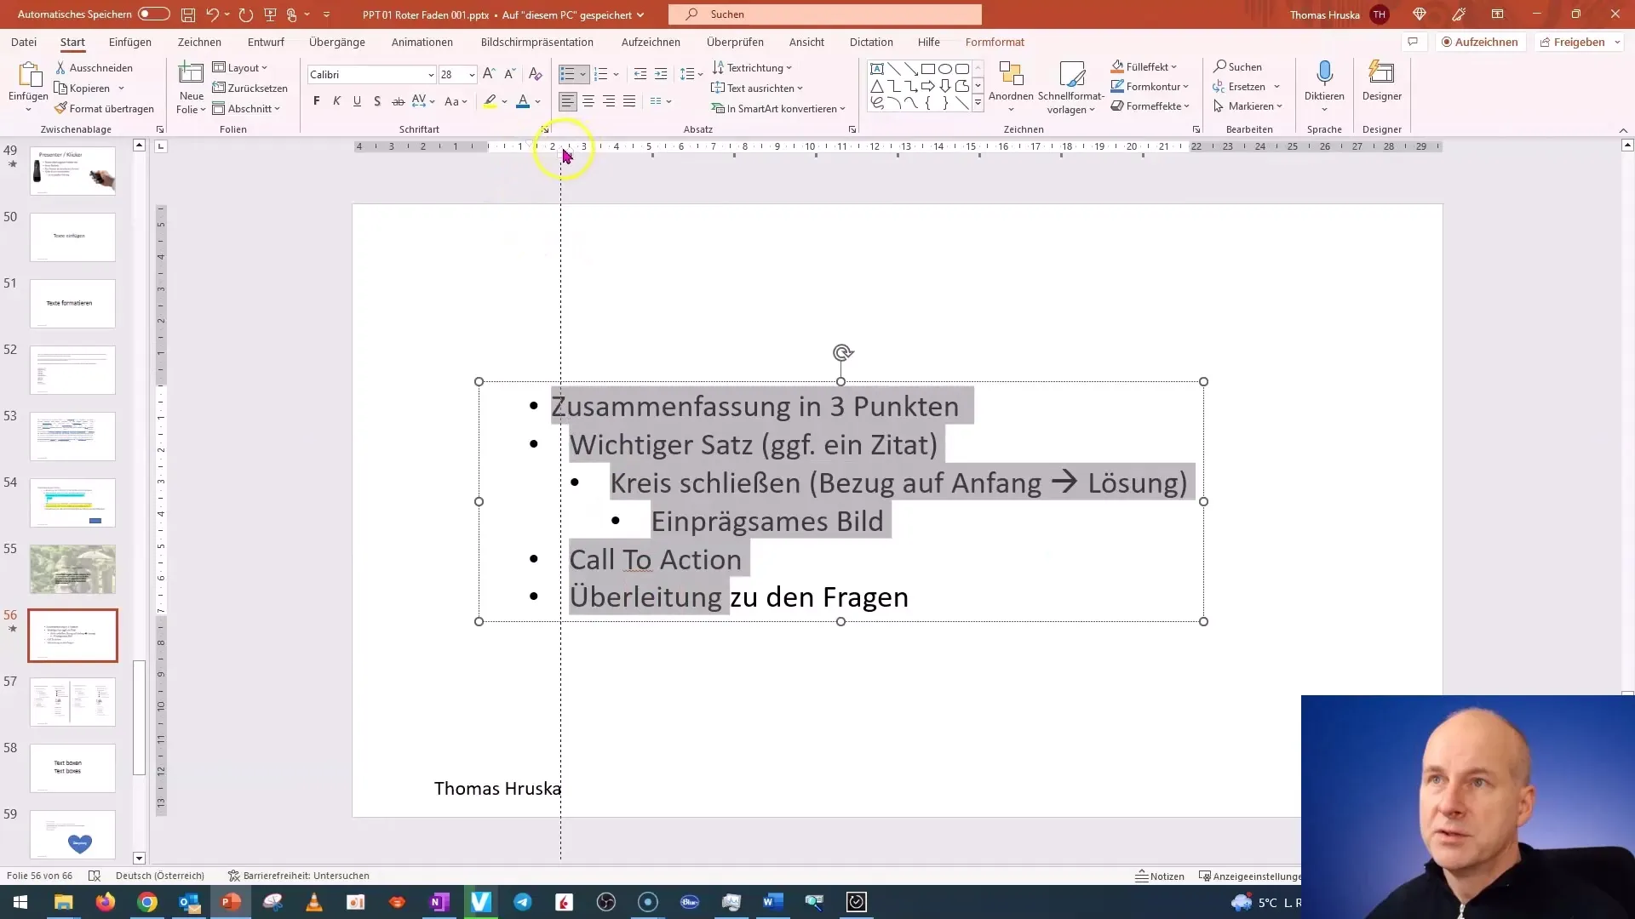Clear all formatting icon
Image resolution: width=1635 pixels, height=919 pixels.
[x=536, y=75]
